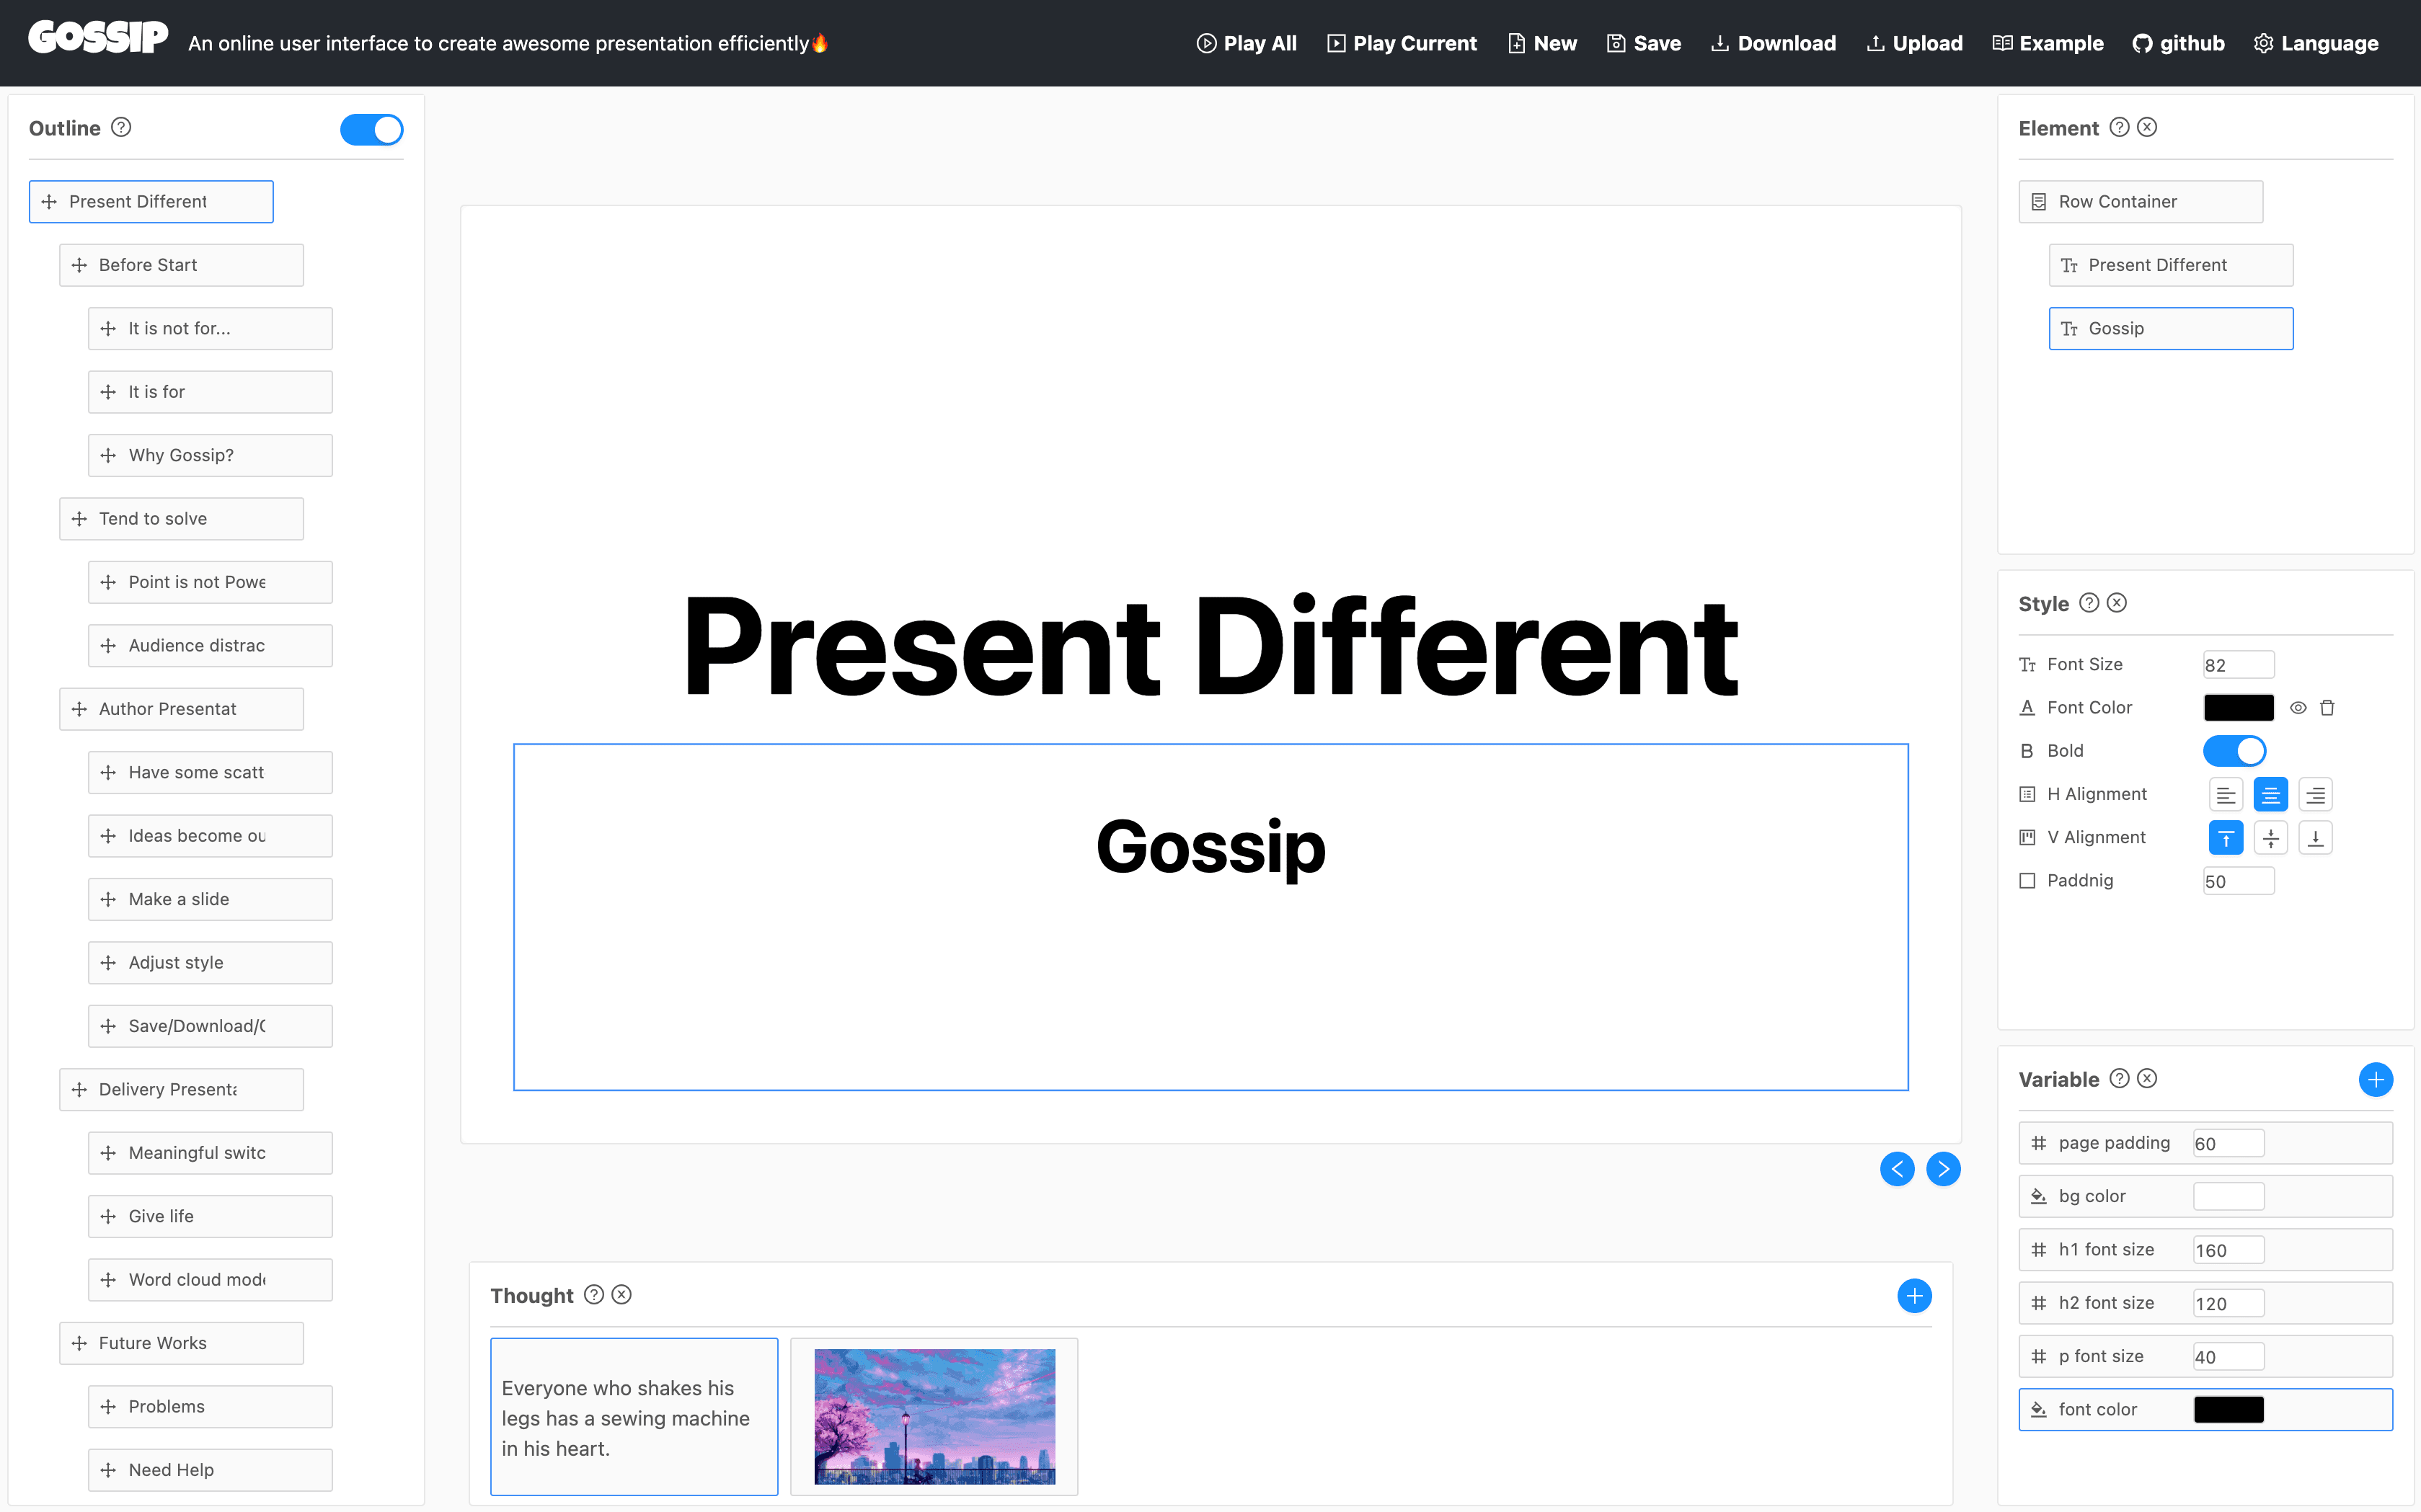The height and width of the screenshot is (1512, 2421).
Task: Toggle font color visibility with eye icon
Action: [x=2298, y=707]
